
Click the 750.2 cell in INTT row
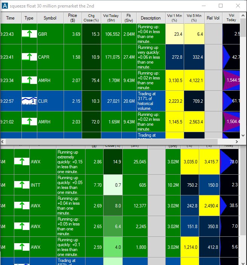[190, 185]
